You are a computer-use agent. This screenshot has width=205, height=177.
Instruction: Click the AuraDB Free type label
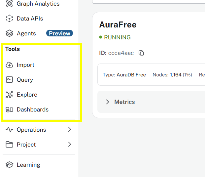coord(131,75)
